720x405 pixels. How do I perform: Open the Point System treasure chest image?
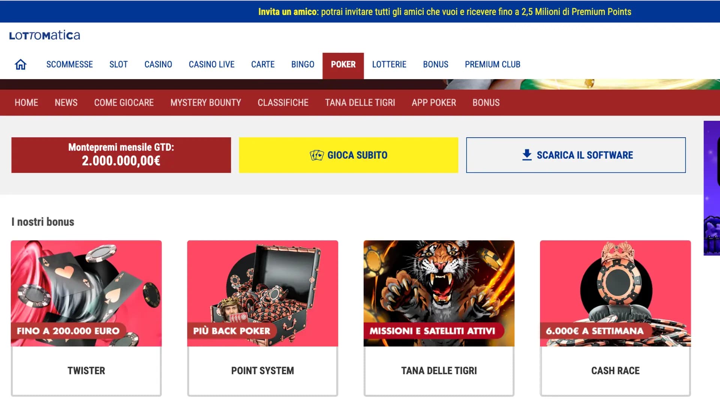(262, 293)
